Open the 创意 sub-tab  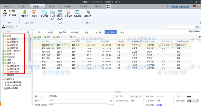click(86, 32)
